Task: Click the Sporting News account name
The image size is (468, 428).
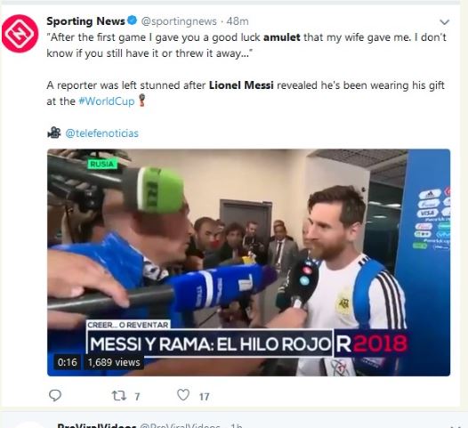Action: click(85, 21)
